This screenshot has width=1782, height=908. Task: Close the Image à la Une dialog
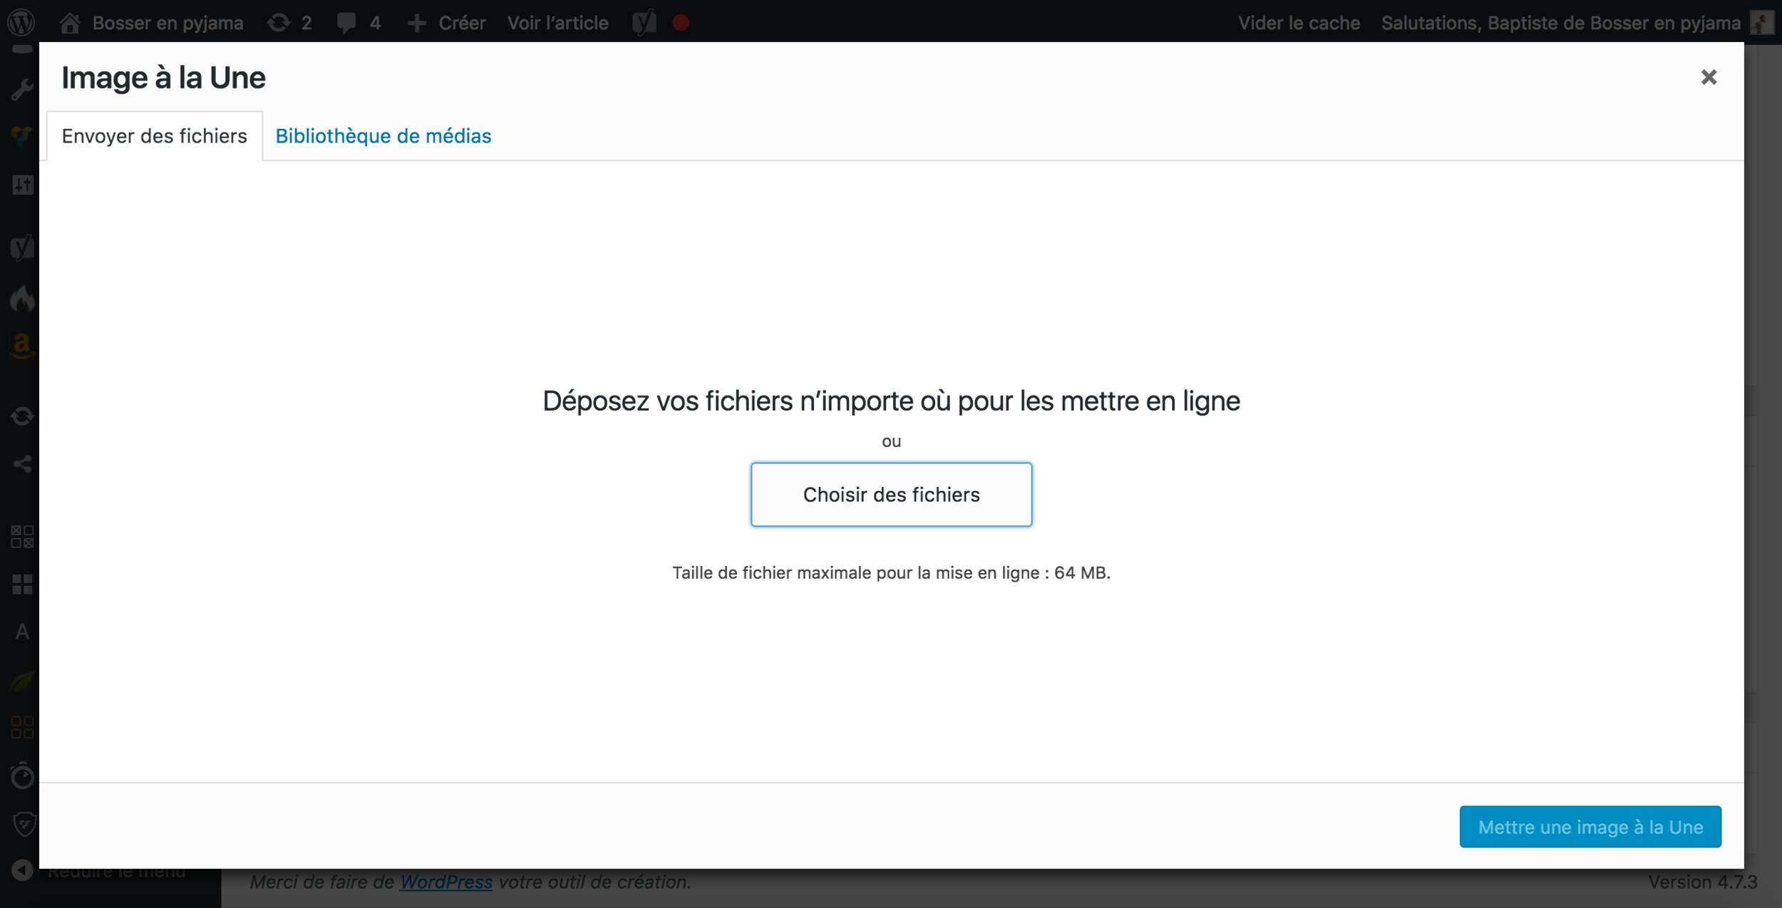pyautogui.click(x=1708, y=77)
